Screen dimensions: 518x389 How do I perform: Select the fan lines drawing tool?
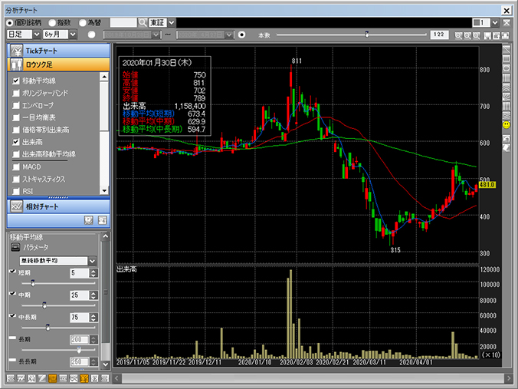coord(506,97)
